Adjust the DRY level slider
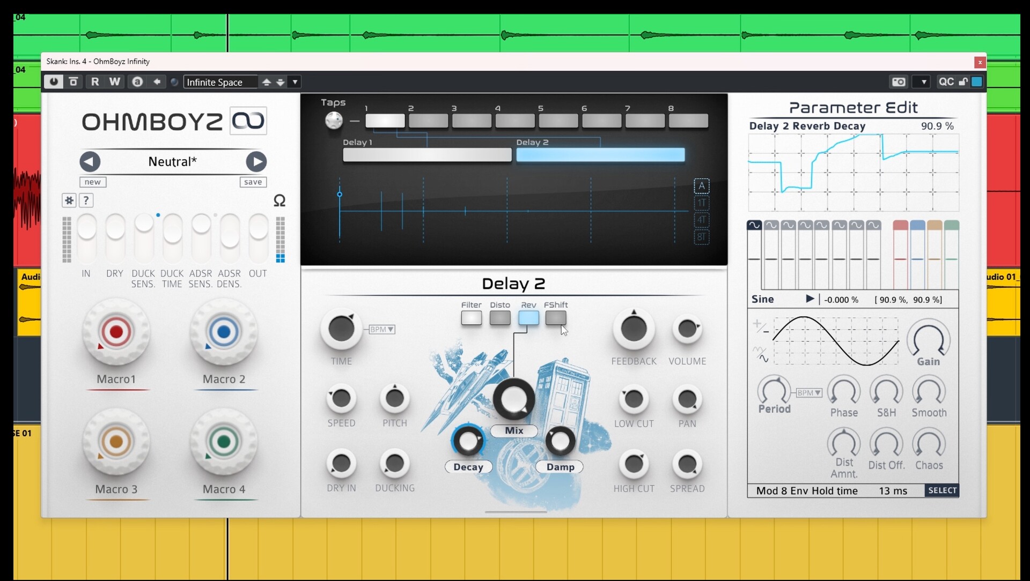The height and width of the screenshot is (581, 1030). [x=115, y=228]
